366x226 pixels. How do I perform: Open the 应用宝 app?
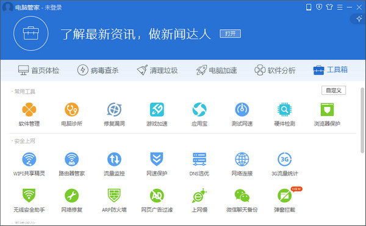[x=199, y=114]
